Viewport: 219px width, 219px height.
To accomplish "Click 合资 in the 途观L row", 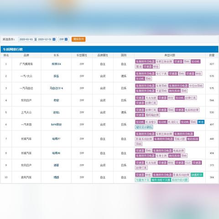I will [x=103, y=112].
